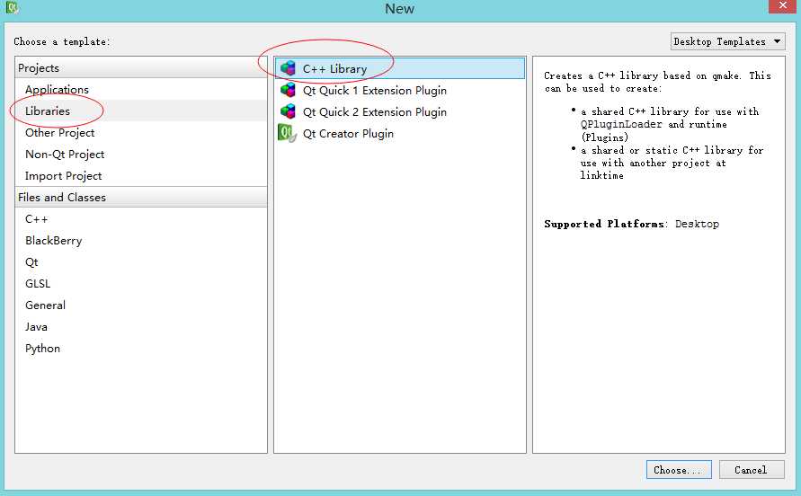Select Import Project category
801x496 pixels.
click(141, 175)
